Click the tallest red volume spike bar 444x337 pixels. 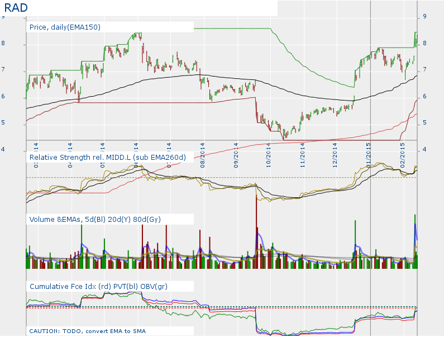pos(256,231)
